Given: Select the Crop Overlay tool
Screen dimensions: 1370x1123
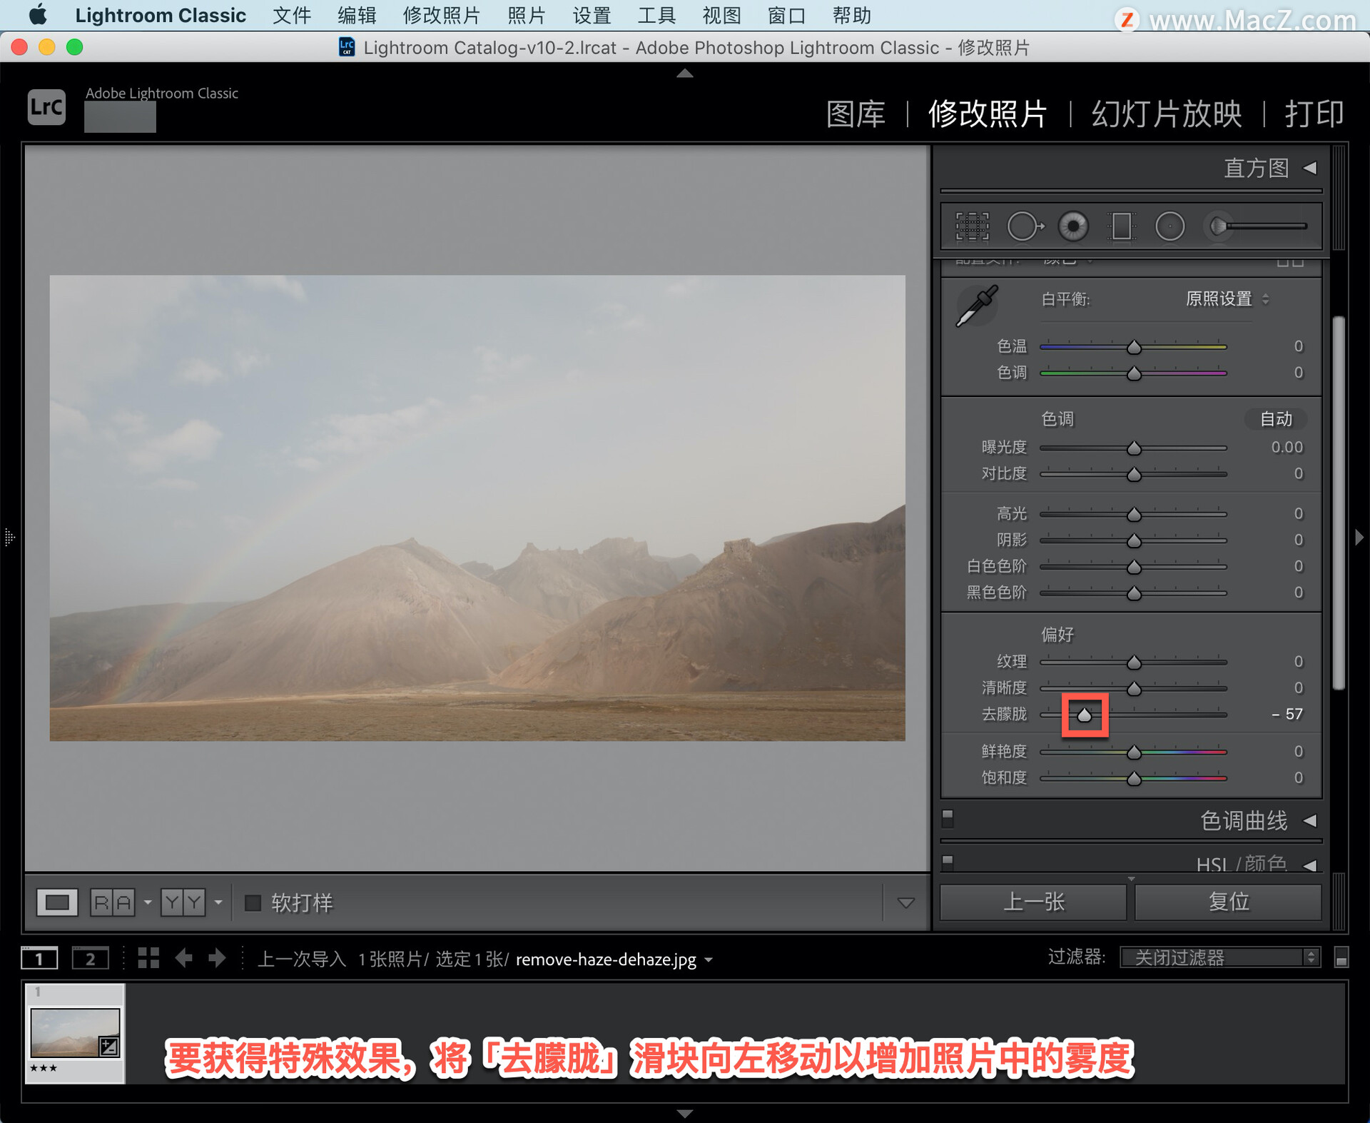Looking at the screenshot, I should point(972,226).
